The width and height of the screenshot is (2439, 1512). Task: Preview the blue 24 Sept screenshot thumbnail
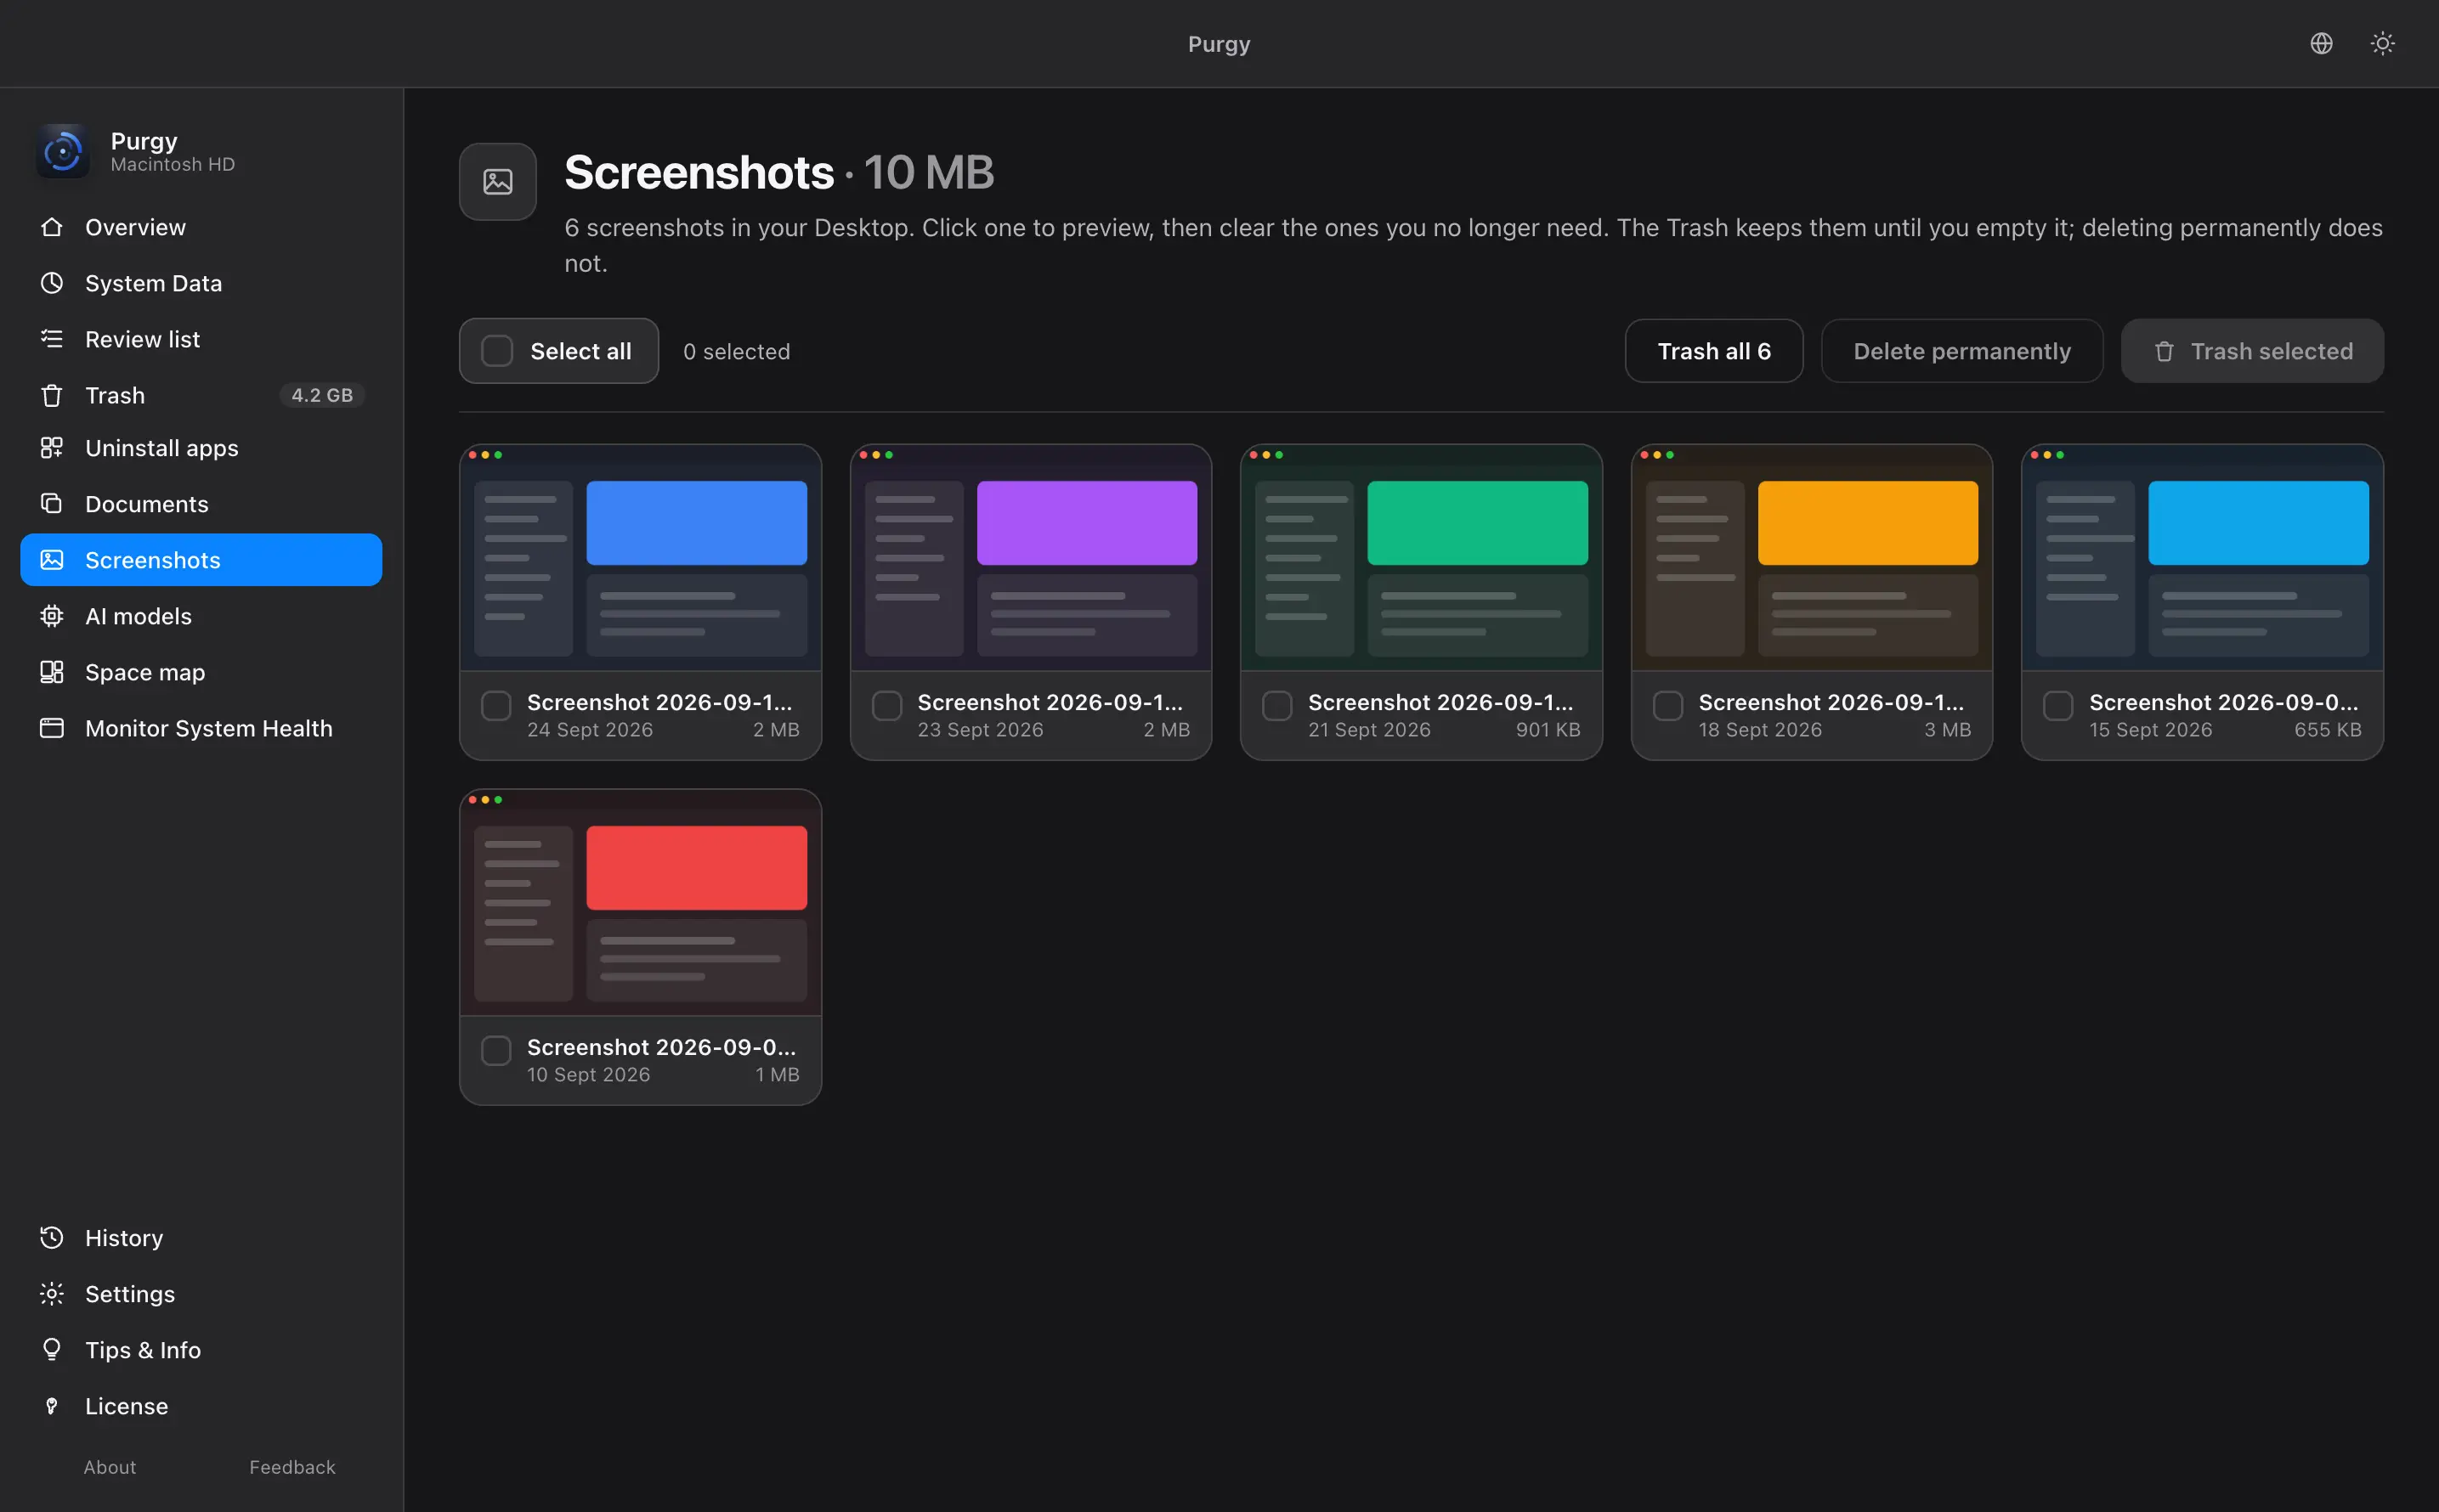[640, 558]
